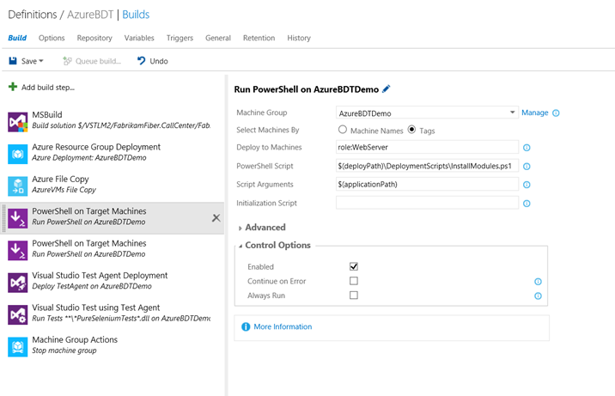Viewport: 615px width, 396px height.
Task: Uncheck the Enabled checkbox
Action: (353, 266)
